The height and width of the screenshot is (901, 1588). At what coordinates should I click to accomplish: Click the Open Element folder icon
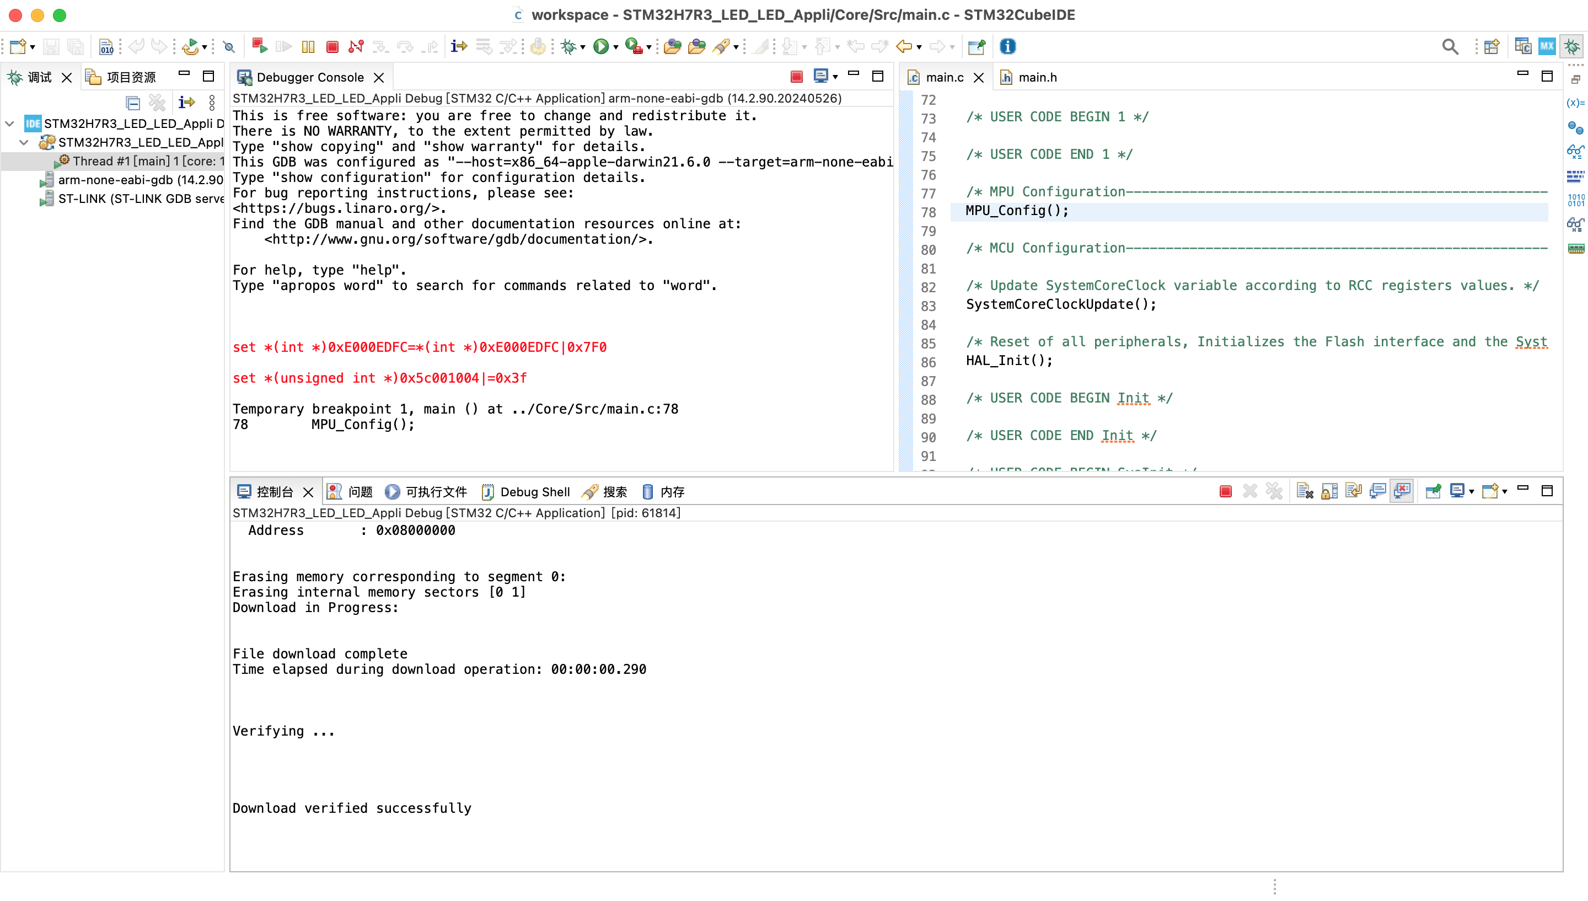pos(672,46)
